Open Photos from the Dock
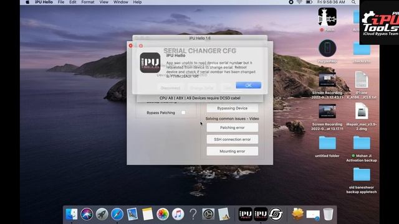Screen dimensions: 399x224 click(163, 214)
